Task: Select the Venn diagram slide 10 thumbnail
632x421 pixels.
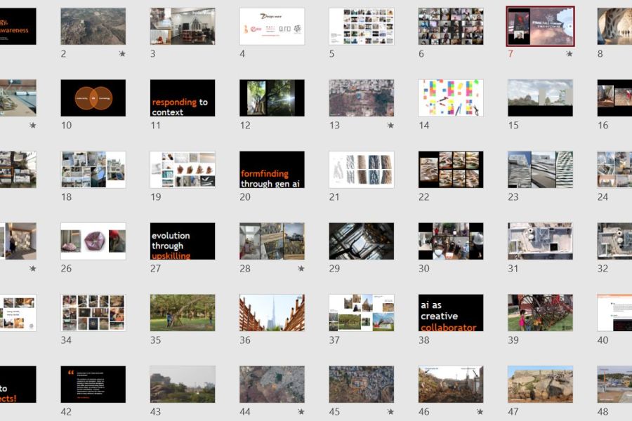Action: coord(93,98)
